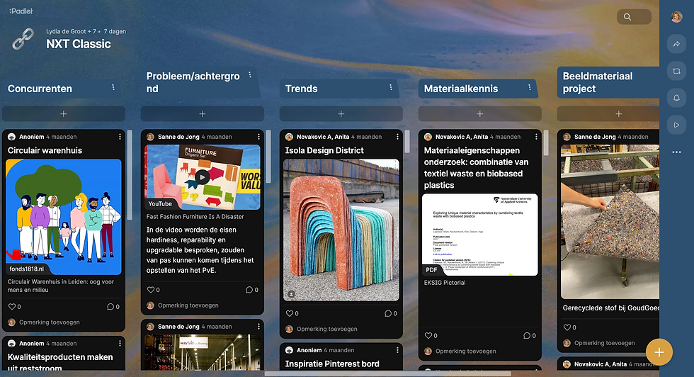Viewport: 694px width, 377px height.
Task: Open Materiaalkennis column options menu
Action: tap(530, 87)
